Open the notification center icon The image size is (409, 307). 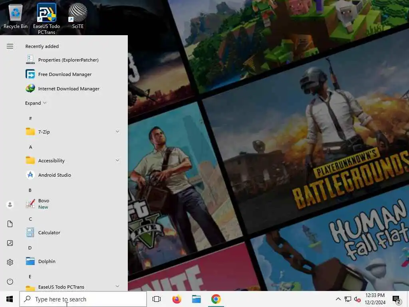(x=397, y=299)
